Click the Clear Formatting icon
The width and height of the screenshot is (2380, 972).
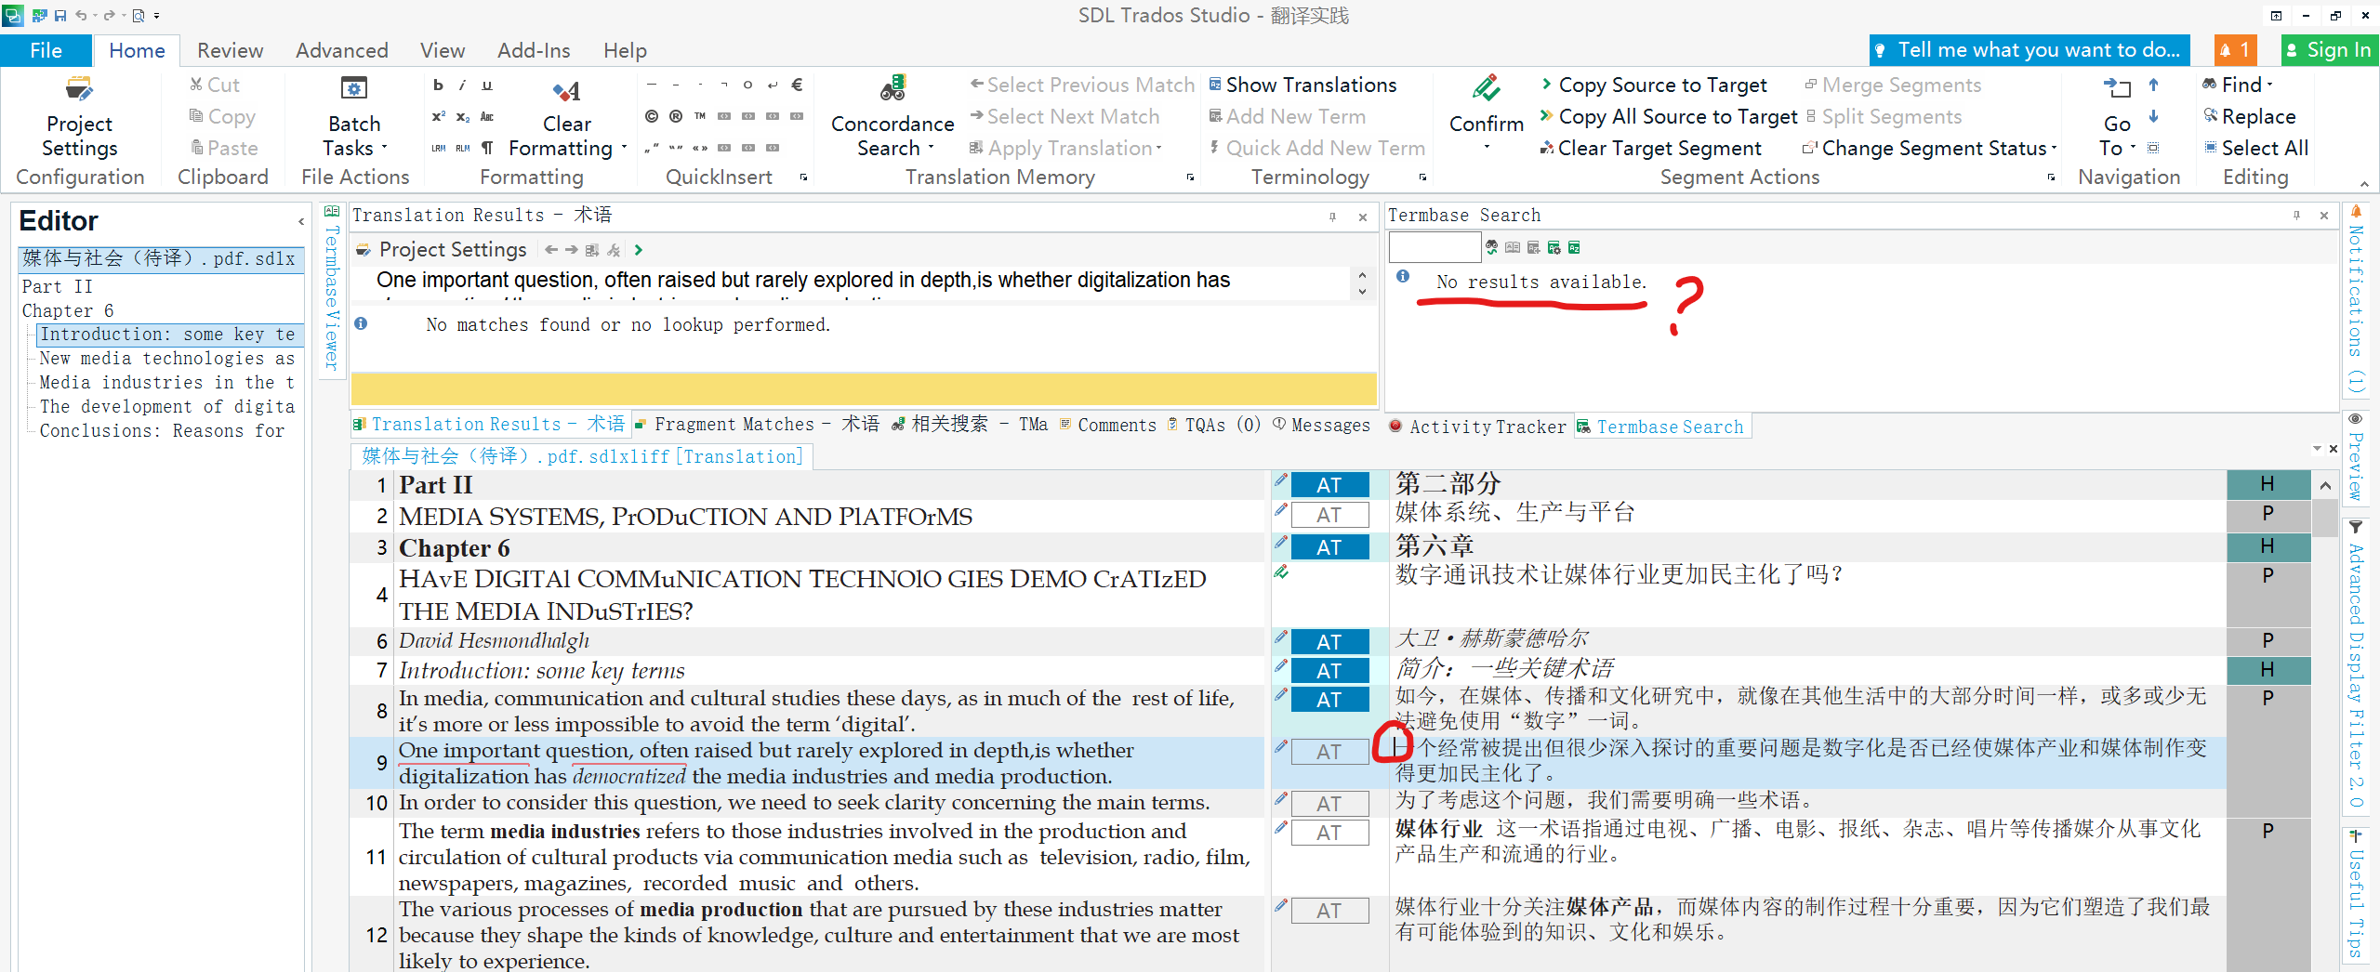click(566, 91)
